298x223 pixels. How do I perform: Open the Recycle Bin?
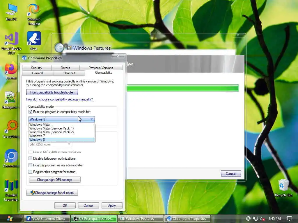click(x=283, y=188)
